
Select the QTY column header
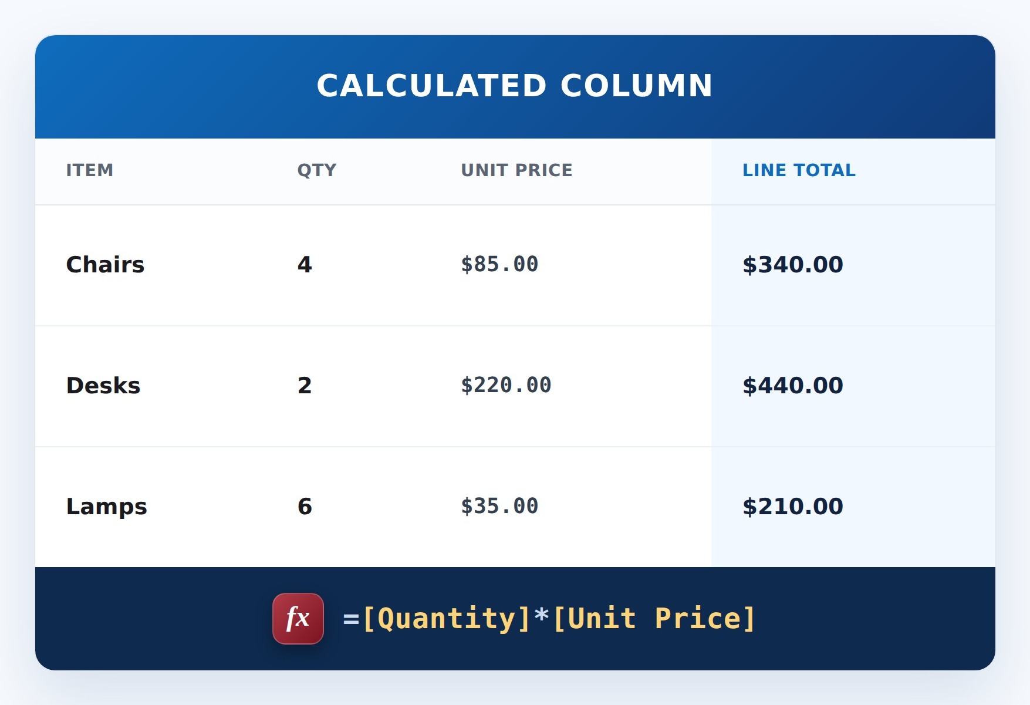coord(317,170)
